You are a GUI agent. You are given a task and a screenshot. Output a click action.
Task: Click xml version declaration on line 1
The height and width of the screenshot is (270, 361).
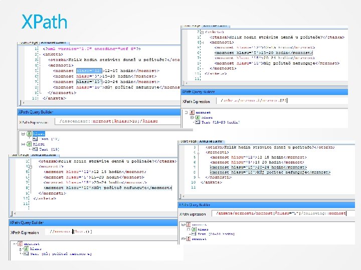coord(92,48)
